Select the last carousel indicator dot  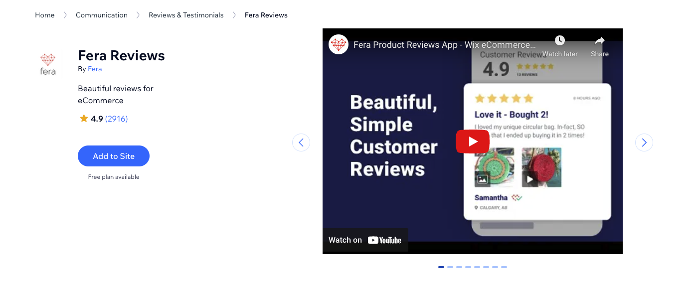pos(504,267)
